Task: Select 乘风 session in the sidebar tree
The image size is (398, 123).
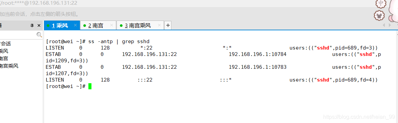Action: click(x=4, y=51)
